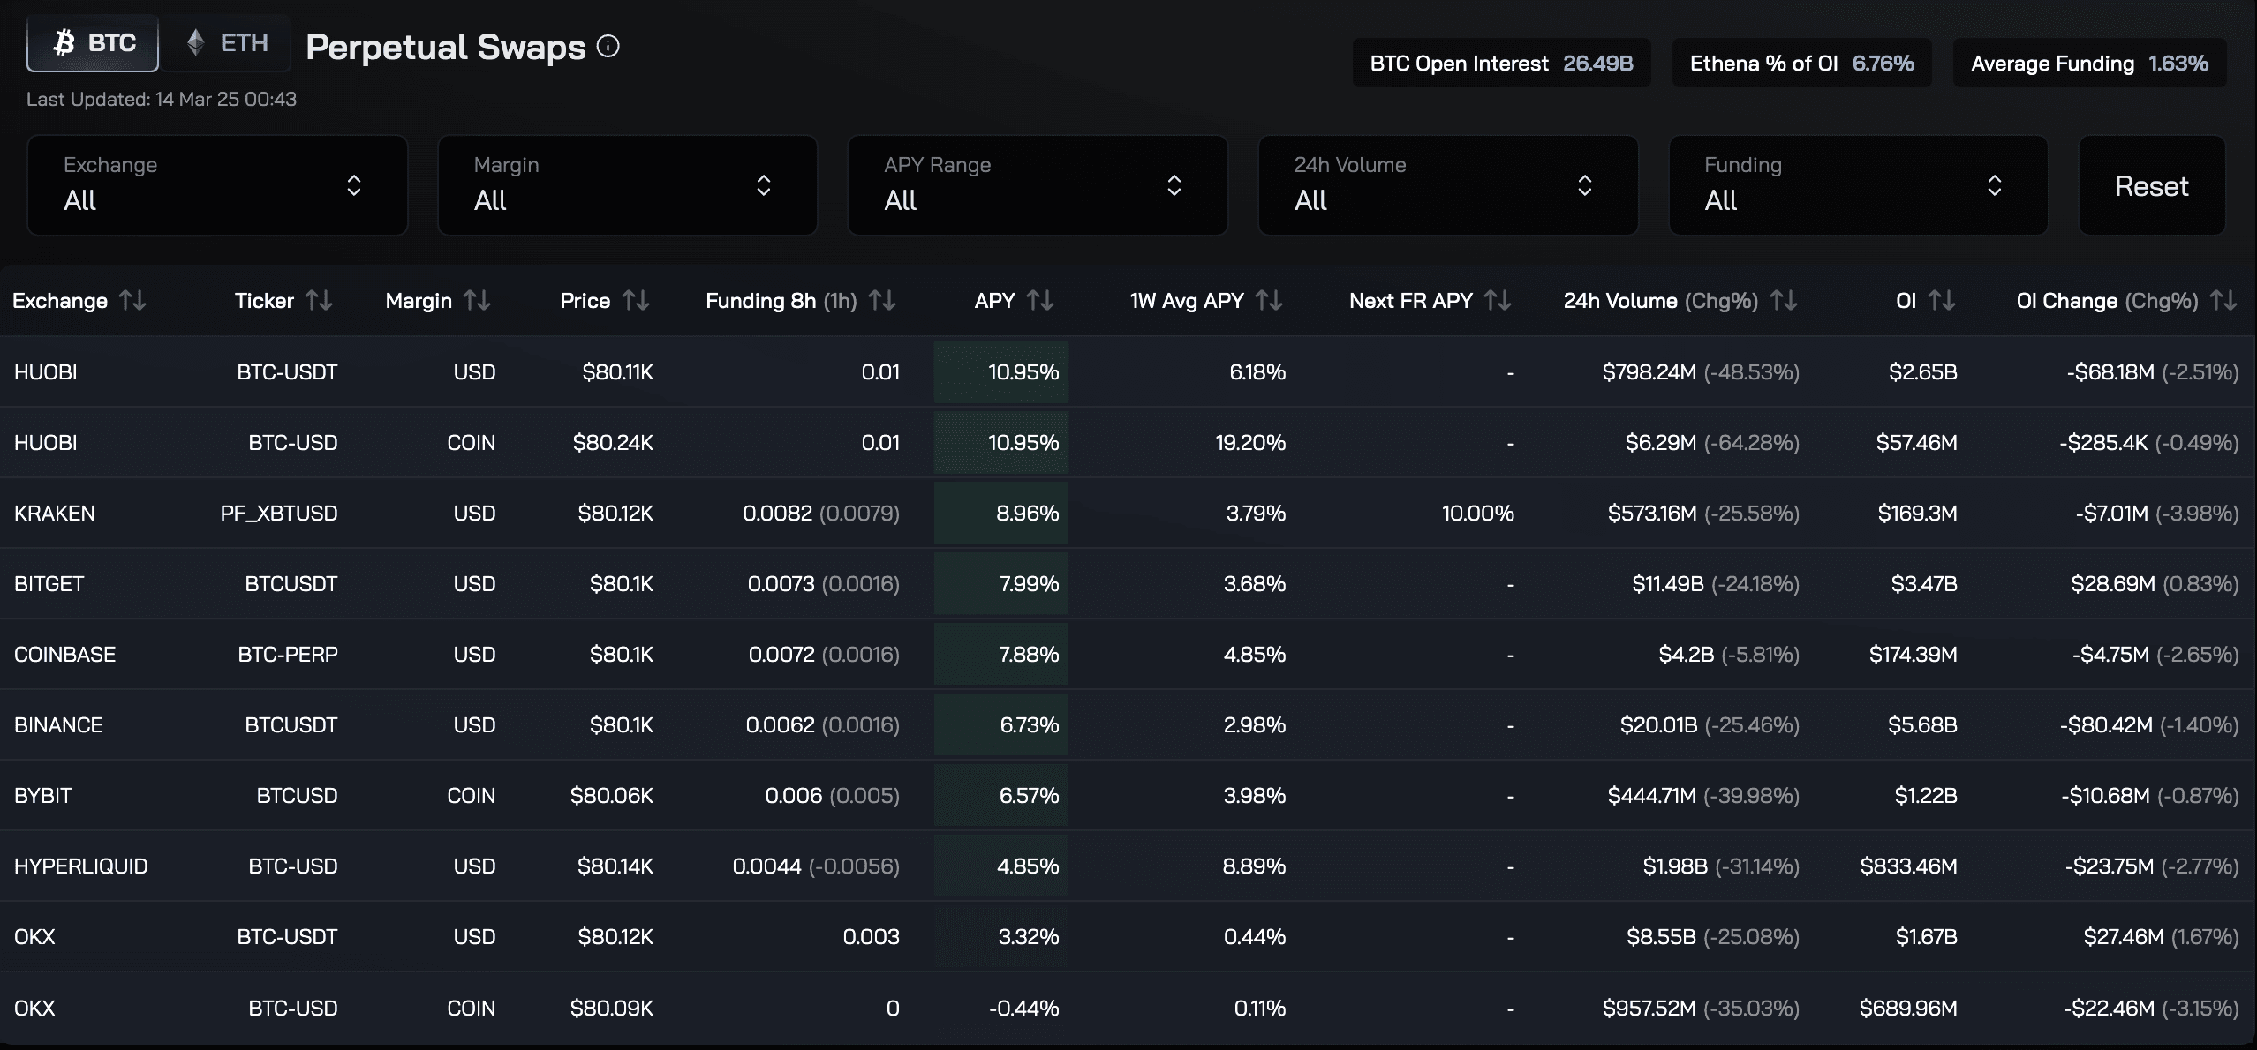This screenshot has height=1050, width=2257.
Task: Click the 6.73% APY cell
Action: 1001,724
